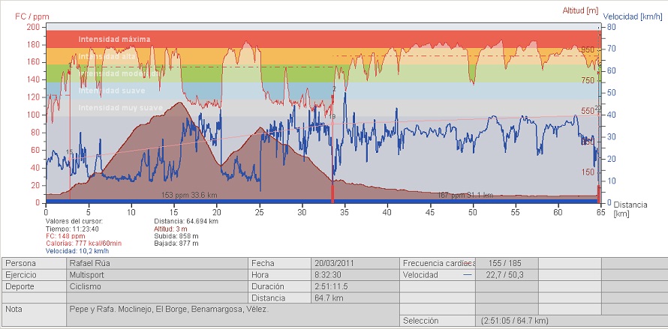Click the '950' altitude axis tick
This screenshot has width=668, height=329.
point(588,49)
